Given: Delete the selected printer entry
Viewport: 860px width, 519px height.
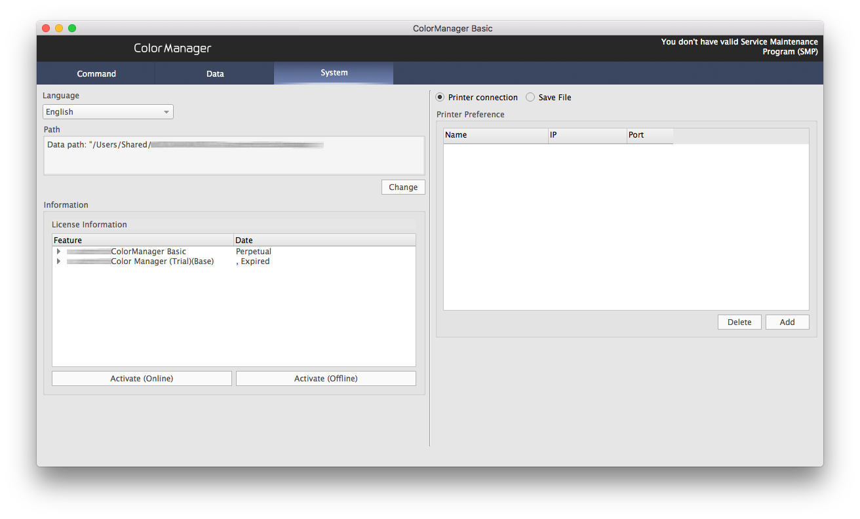Looking at the screenshot, I should point(739,322).
